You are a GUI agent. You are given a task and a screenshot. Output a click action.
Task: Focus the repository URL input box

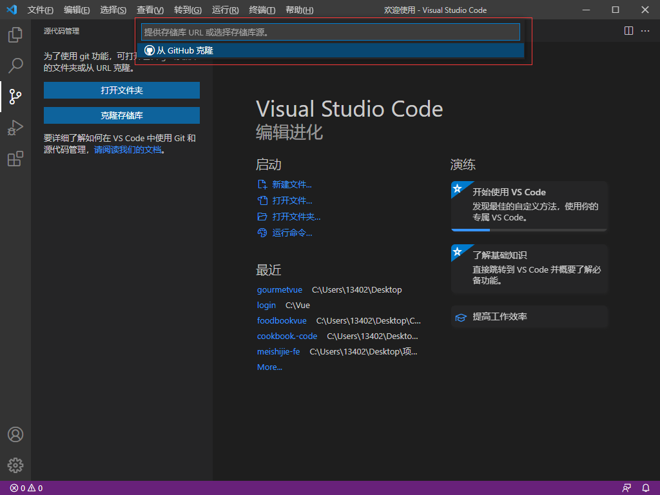[x=331, y=32]
